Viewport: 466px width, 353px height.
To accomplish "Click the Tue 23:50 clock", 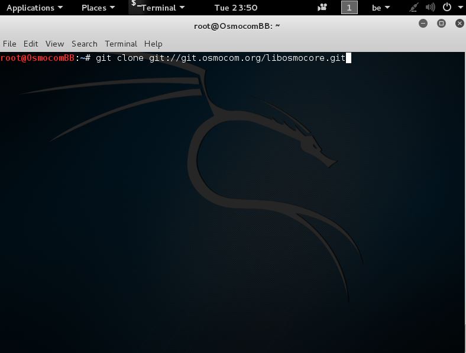I will click(x=236, y=8).
